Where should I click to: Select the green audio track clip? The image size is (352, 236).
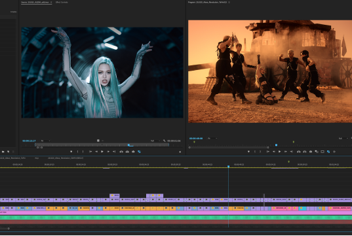tap(176, 218)
